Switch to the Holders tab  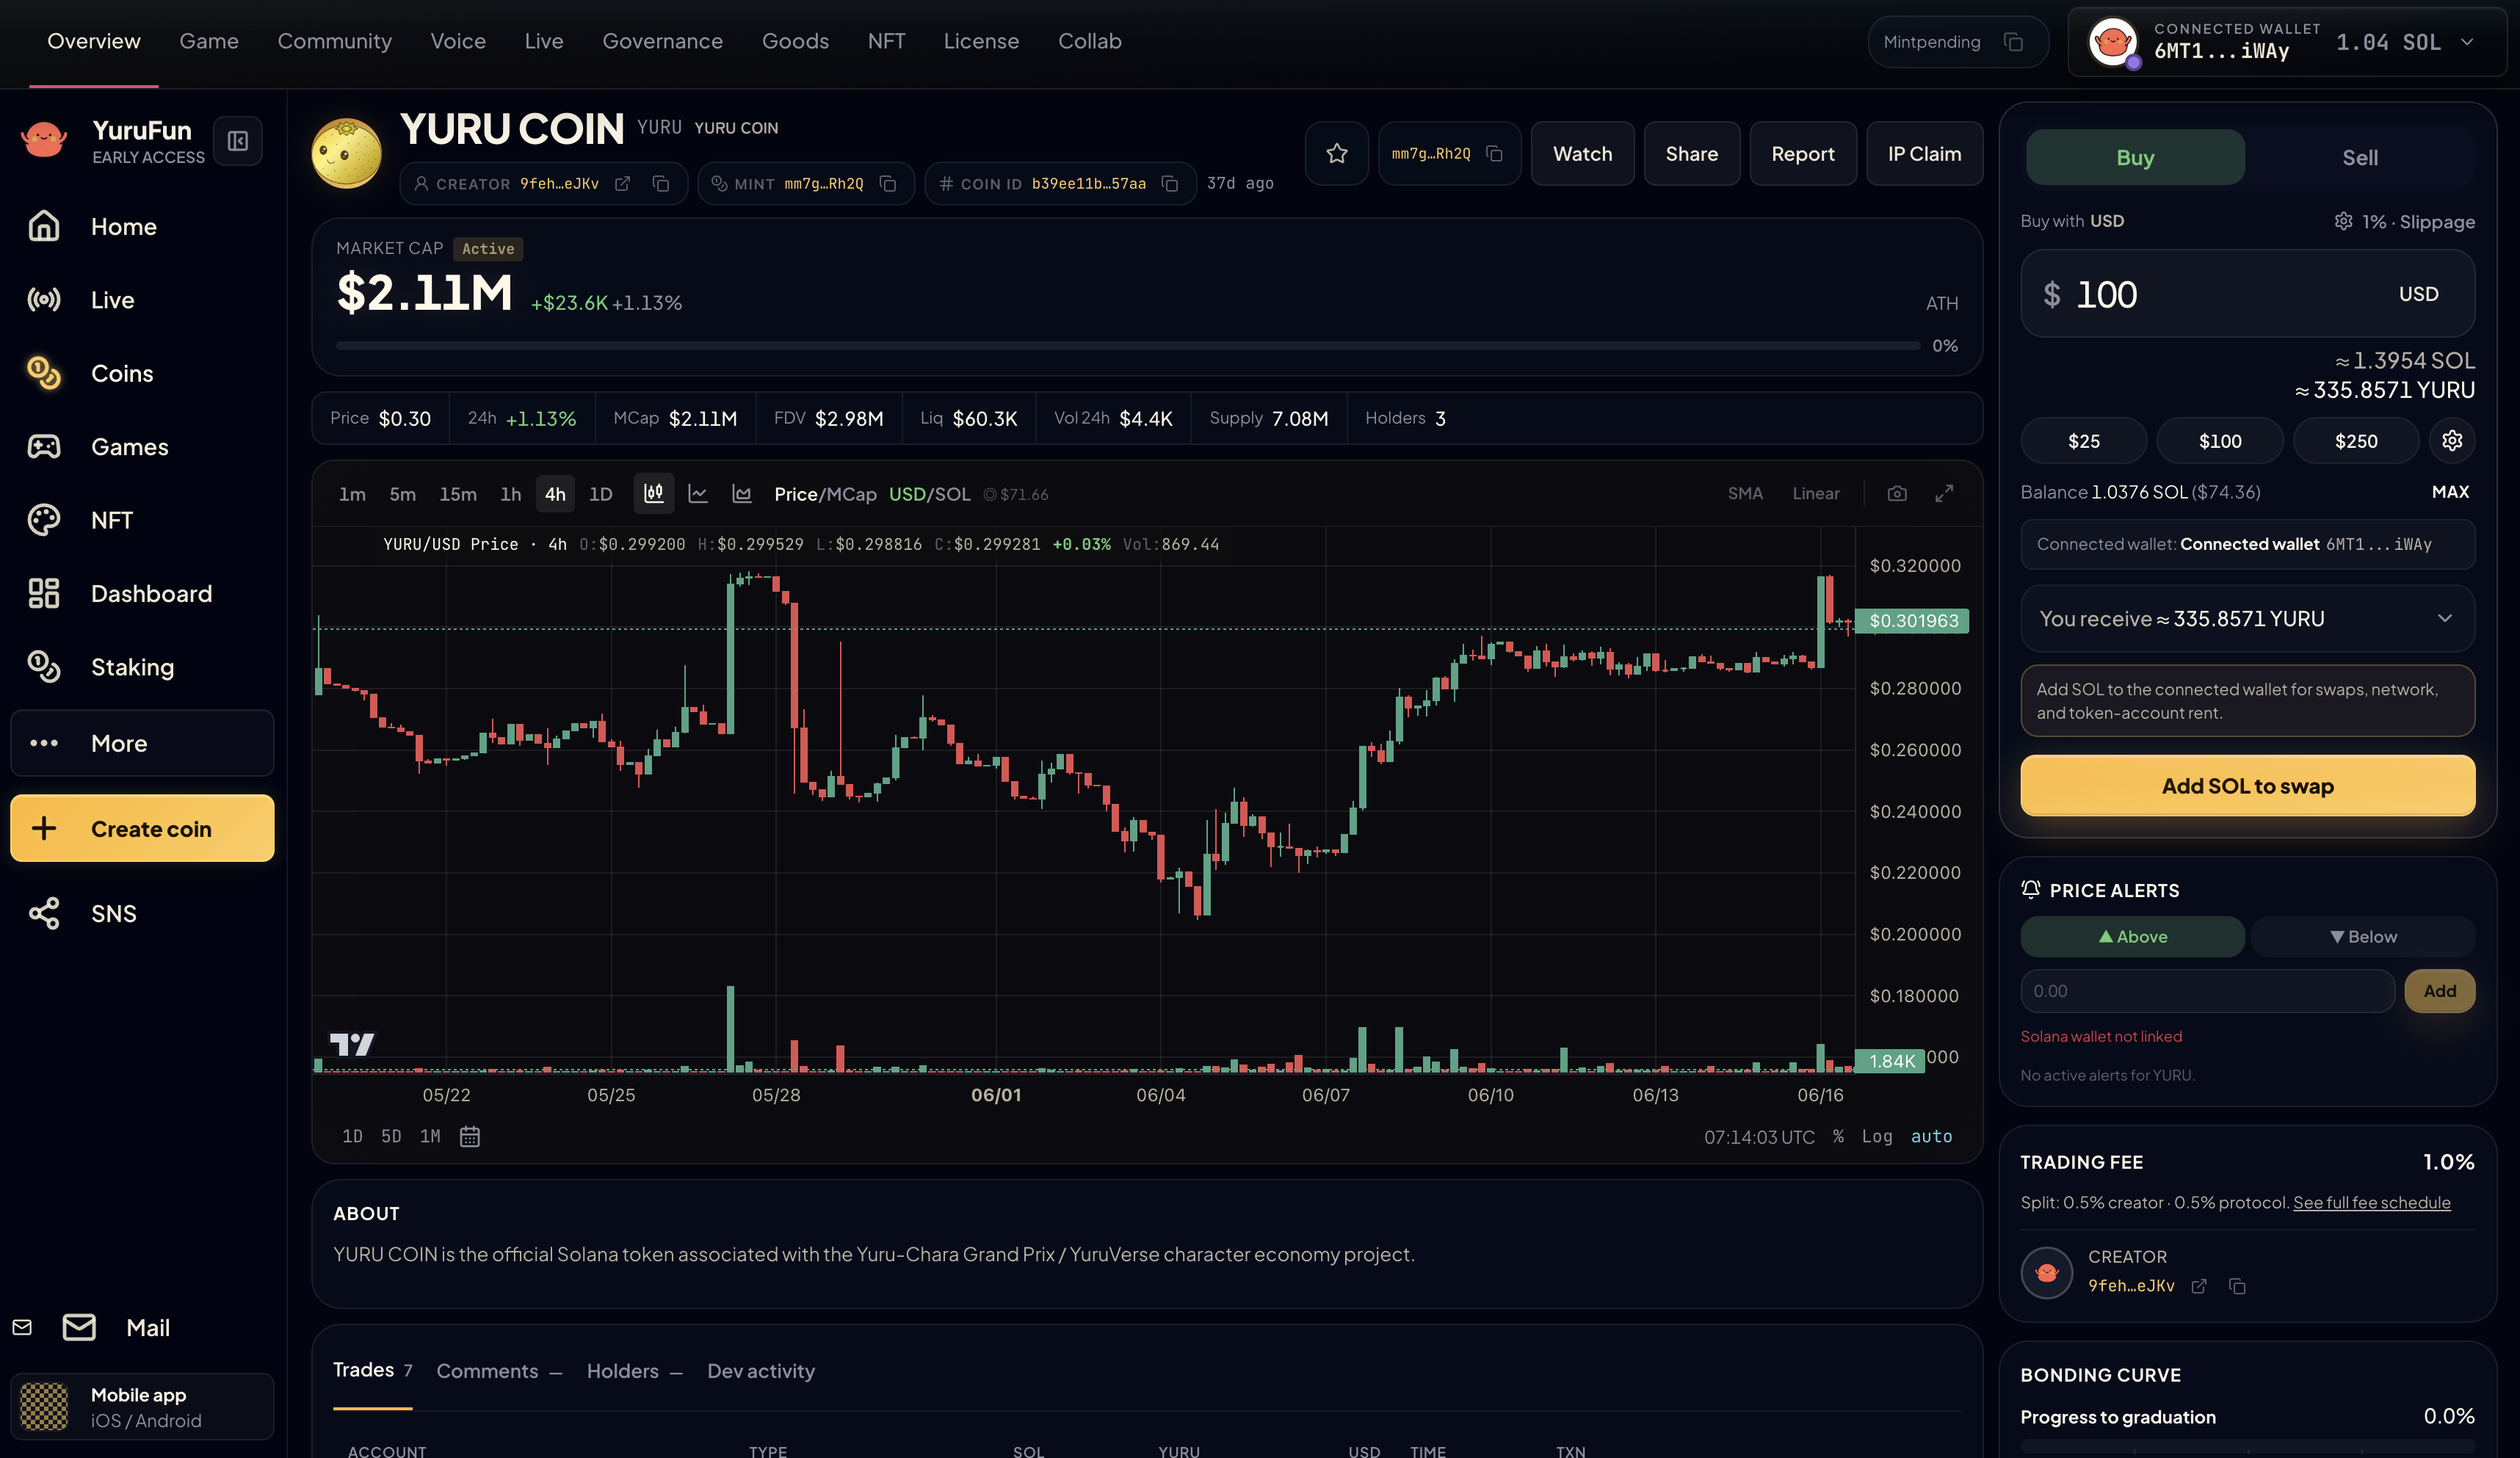click(634, 1371)
